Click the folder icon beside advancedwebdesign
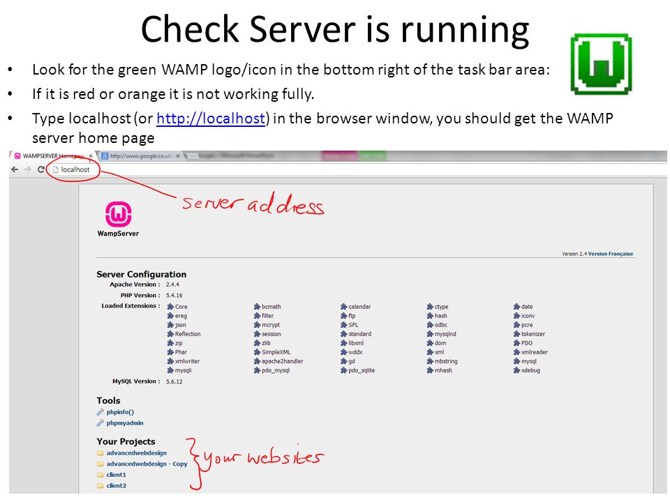Viewport: 670px width, 502px height. click(100, 453)
